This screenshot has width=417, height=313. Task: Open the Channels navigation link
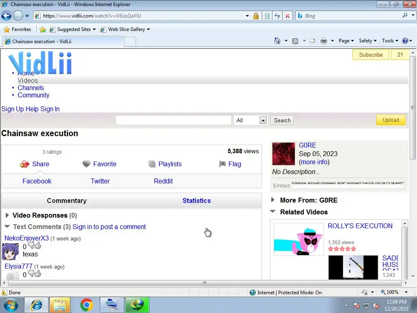(31, 88)
